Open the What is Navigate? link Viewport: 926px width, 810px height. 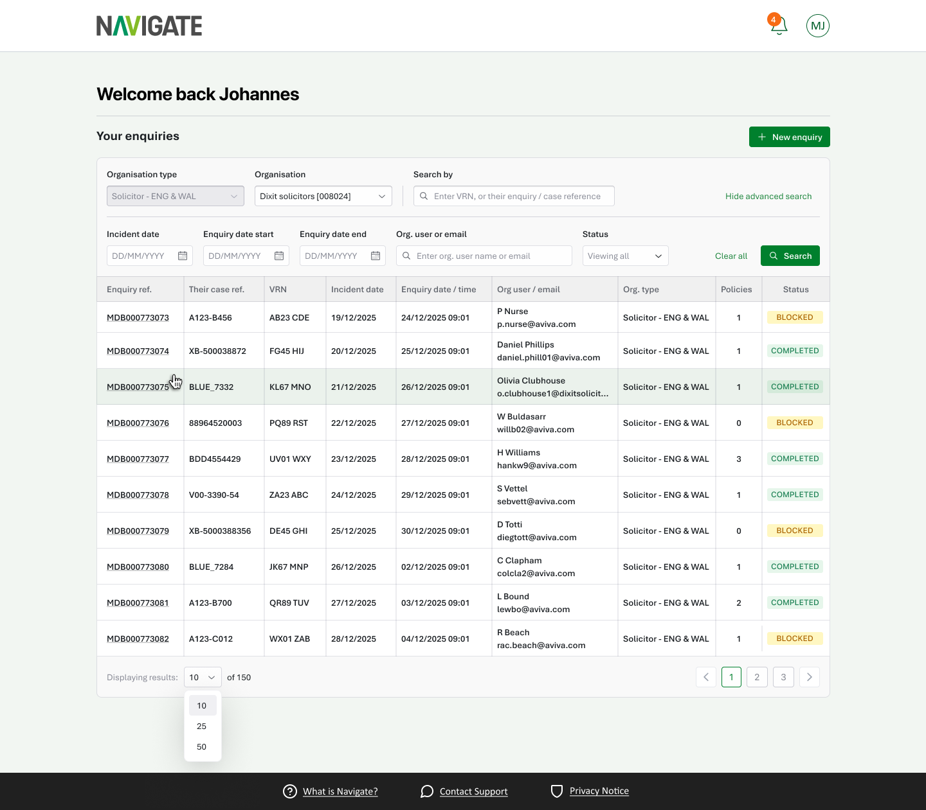tap(340, 791)
